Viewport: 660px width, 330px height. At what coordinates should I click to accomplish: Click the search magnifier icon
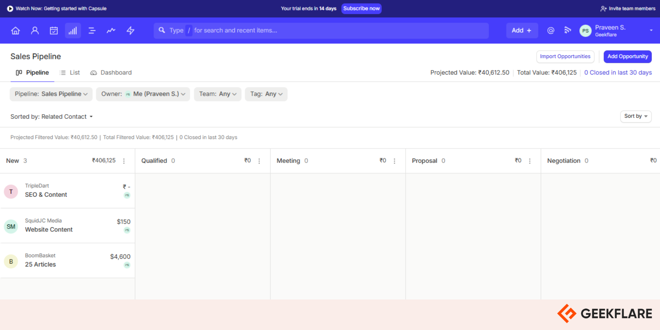(162, 30)
